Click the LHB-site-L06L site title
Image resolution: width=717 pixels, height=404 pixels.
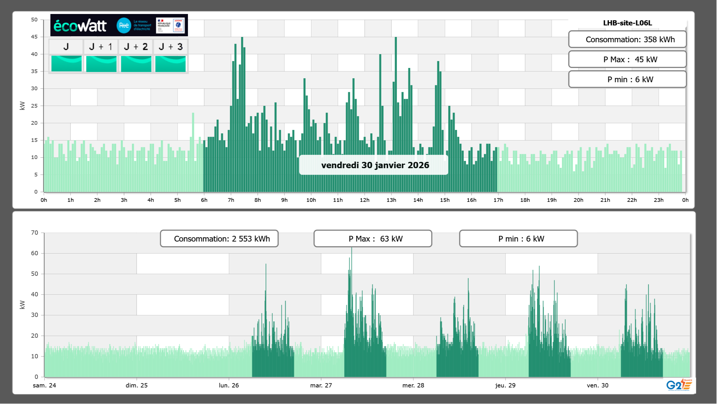click(x=627, y=23)
